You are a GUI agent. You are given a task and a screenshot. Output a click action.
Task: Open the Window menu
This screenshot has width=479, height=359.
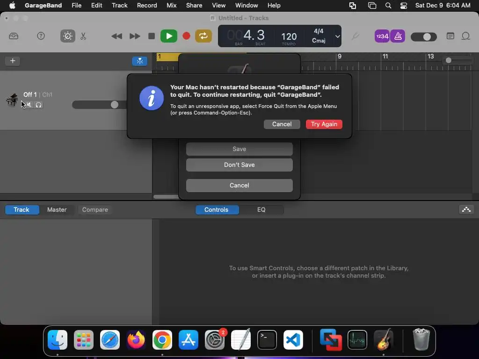pos(247,6)
